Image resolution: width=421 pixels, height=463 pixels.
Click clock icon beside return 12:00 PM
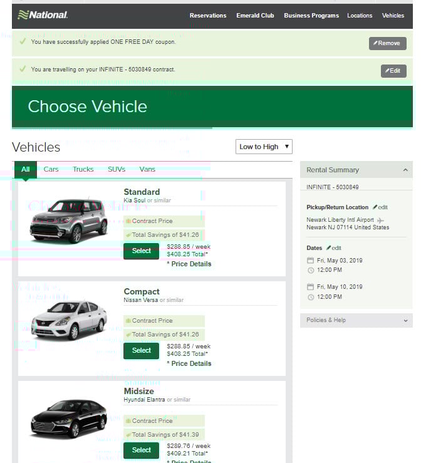pos(311,297)
